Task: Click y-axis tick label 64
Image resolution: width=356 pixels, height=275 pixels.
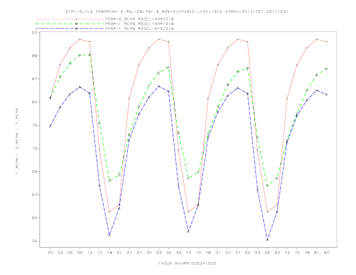Action: (x=35, y=195)
